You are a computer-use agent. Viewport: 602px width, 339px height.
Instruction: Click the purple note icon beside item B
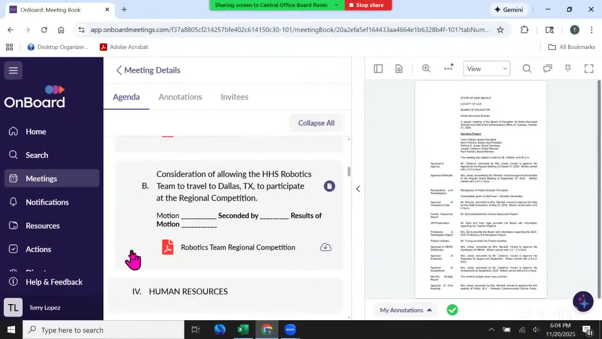pos(329,186)
